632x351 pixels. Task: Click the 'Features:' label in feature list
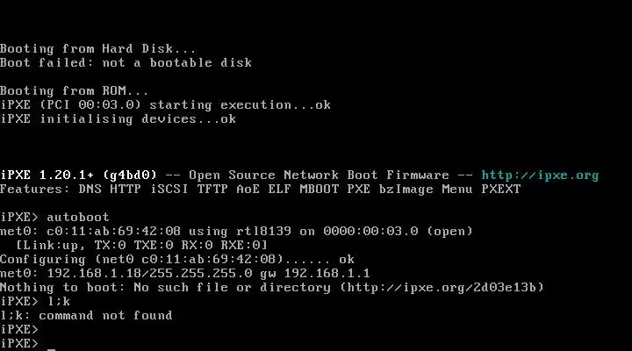(35, 190)
